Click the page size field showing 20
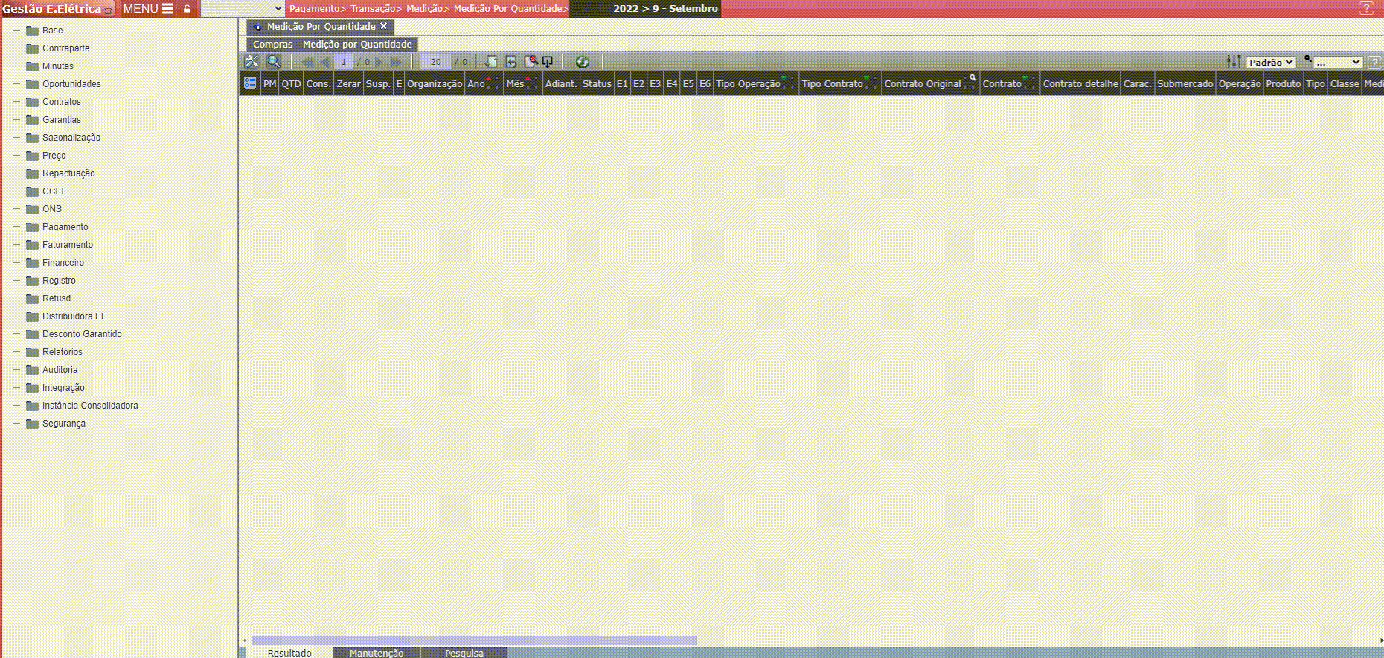Image resolution: width=1384 pixels, height=658 pixels. pyautogui.click(x=435, y=62)
